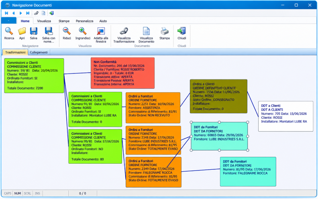This screenshot has width=318, height=199.
Task: Open the Aiuto ribbon tab
Action: coord(103,21)
